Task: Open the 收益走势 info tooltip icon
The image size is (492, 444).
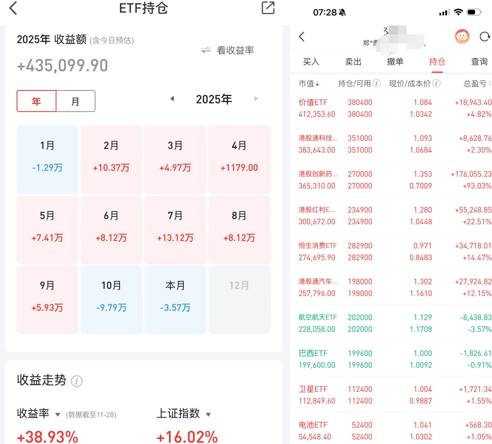Action: tap(77, 380)
